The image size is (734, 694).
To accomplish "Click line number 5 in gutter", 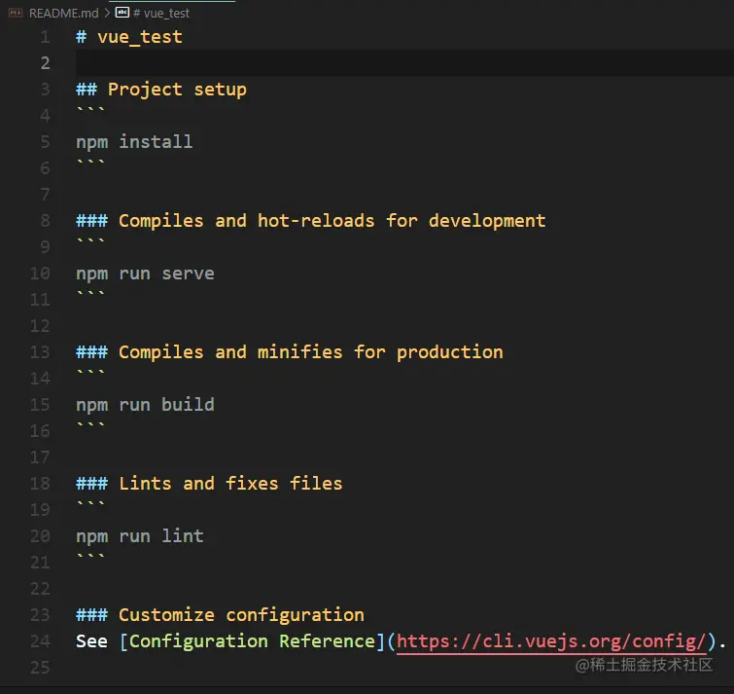I will point(45,141).
